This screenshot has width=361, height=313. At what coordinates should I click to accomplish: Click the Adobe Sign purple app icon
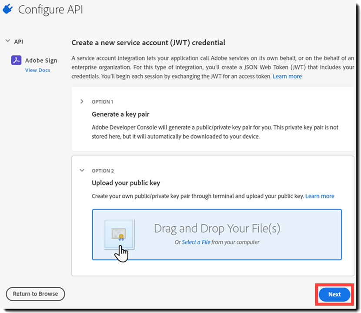[x=17, y=60]
